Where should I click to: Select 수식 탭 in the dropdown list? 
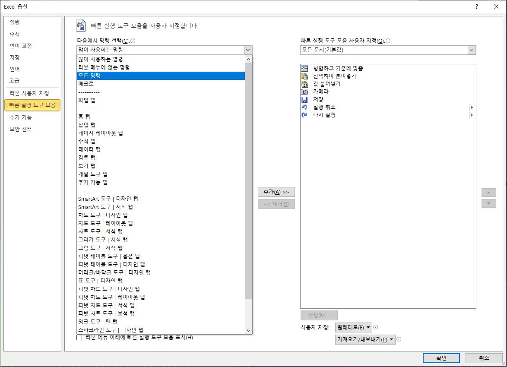pos(161,141)
